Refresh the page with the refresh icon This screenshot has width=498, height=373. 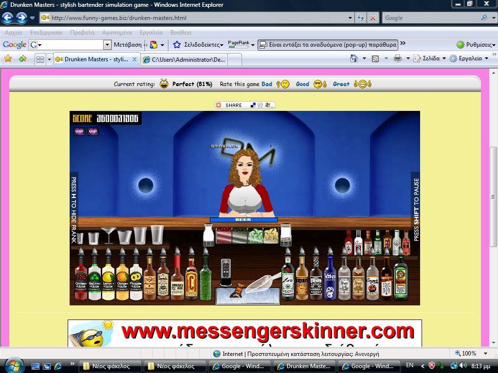(361, 18)
